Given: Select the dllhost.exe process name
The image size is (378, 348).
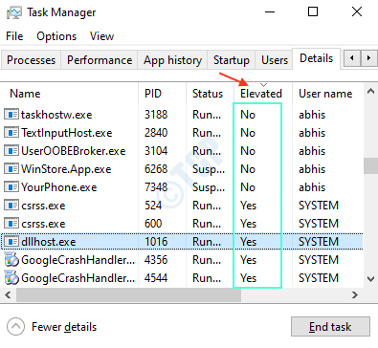Looking at the screenshot, I should tap(49, 242).
